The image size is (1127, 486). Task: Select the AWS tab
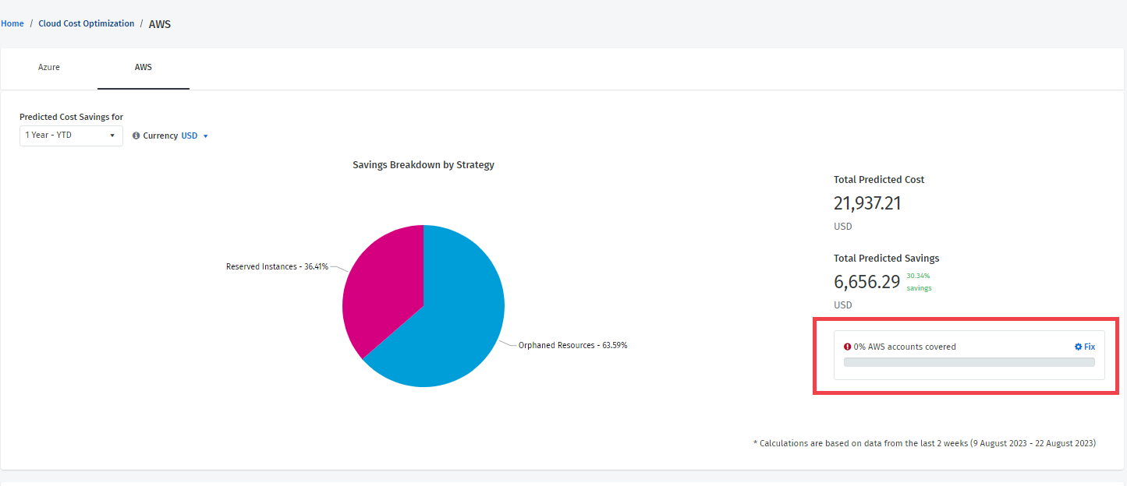click(x=144, y=68)
